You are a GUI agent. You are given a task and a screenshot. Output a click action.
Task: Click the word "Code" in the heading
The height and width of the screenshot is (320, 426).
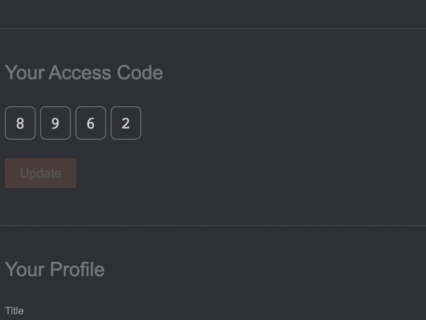[140, 72]
